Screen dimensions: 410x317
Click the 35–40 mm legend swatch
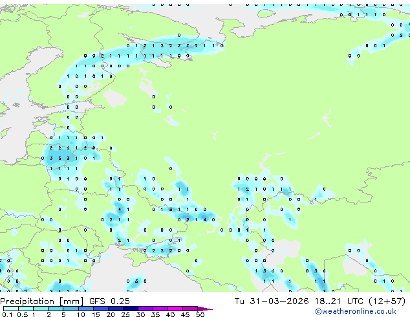(160, 309)
